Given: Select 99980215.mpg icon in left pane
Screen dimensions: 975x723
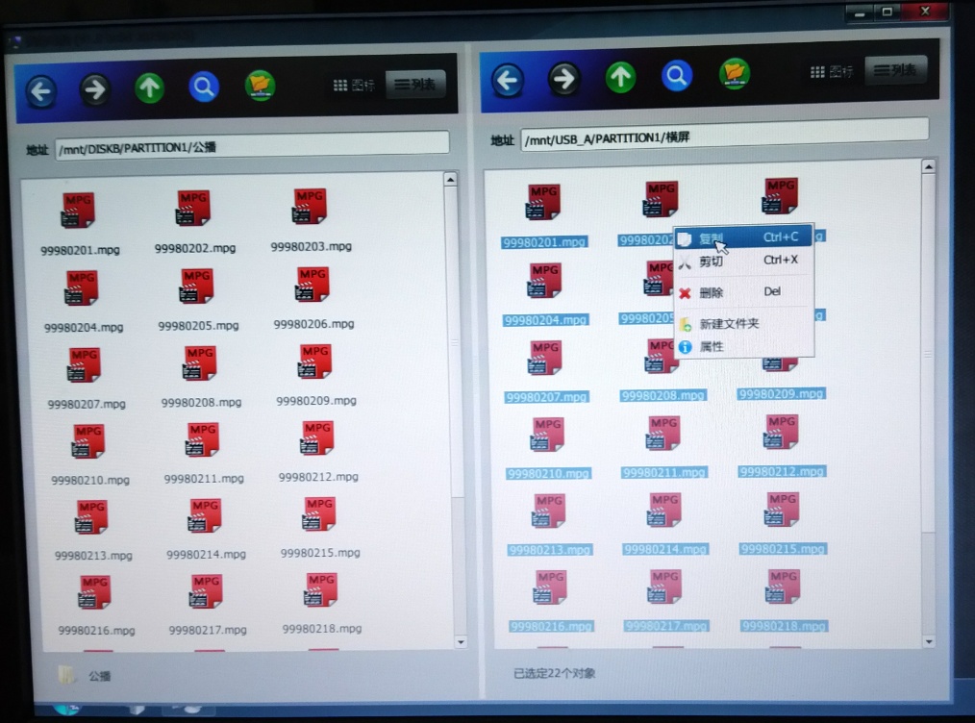Looking at the screenshot, I should tap(319, 513).
